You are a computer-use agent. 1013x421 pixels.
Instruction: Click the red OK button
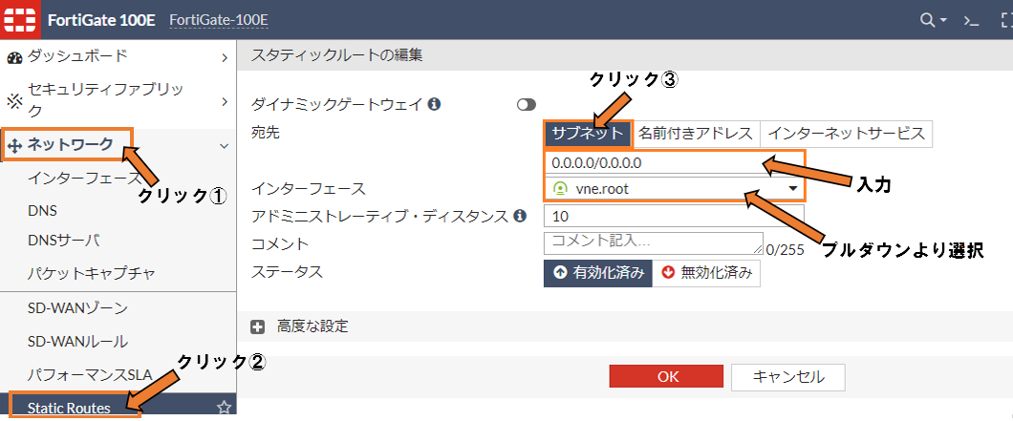click(x=666, y=376)
